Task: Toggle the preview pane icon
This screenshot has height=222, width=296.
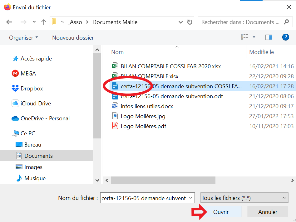Action: coord(269,37)
